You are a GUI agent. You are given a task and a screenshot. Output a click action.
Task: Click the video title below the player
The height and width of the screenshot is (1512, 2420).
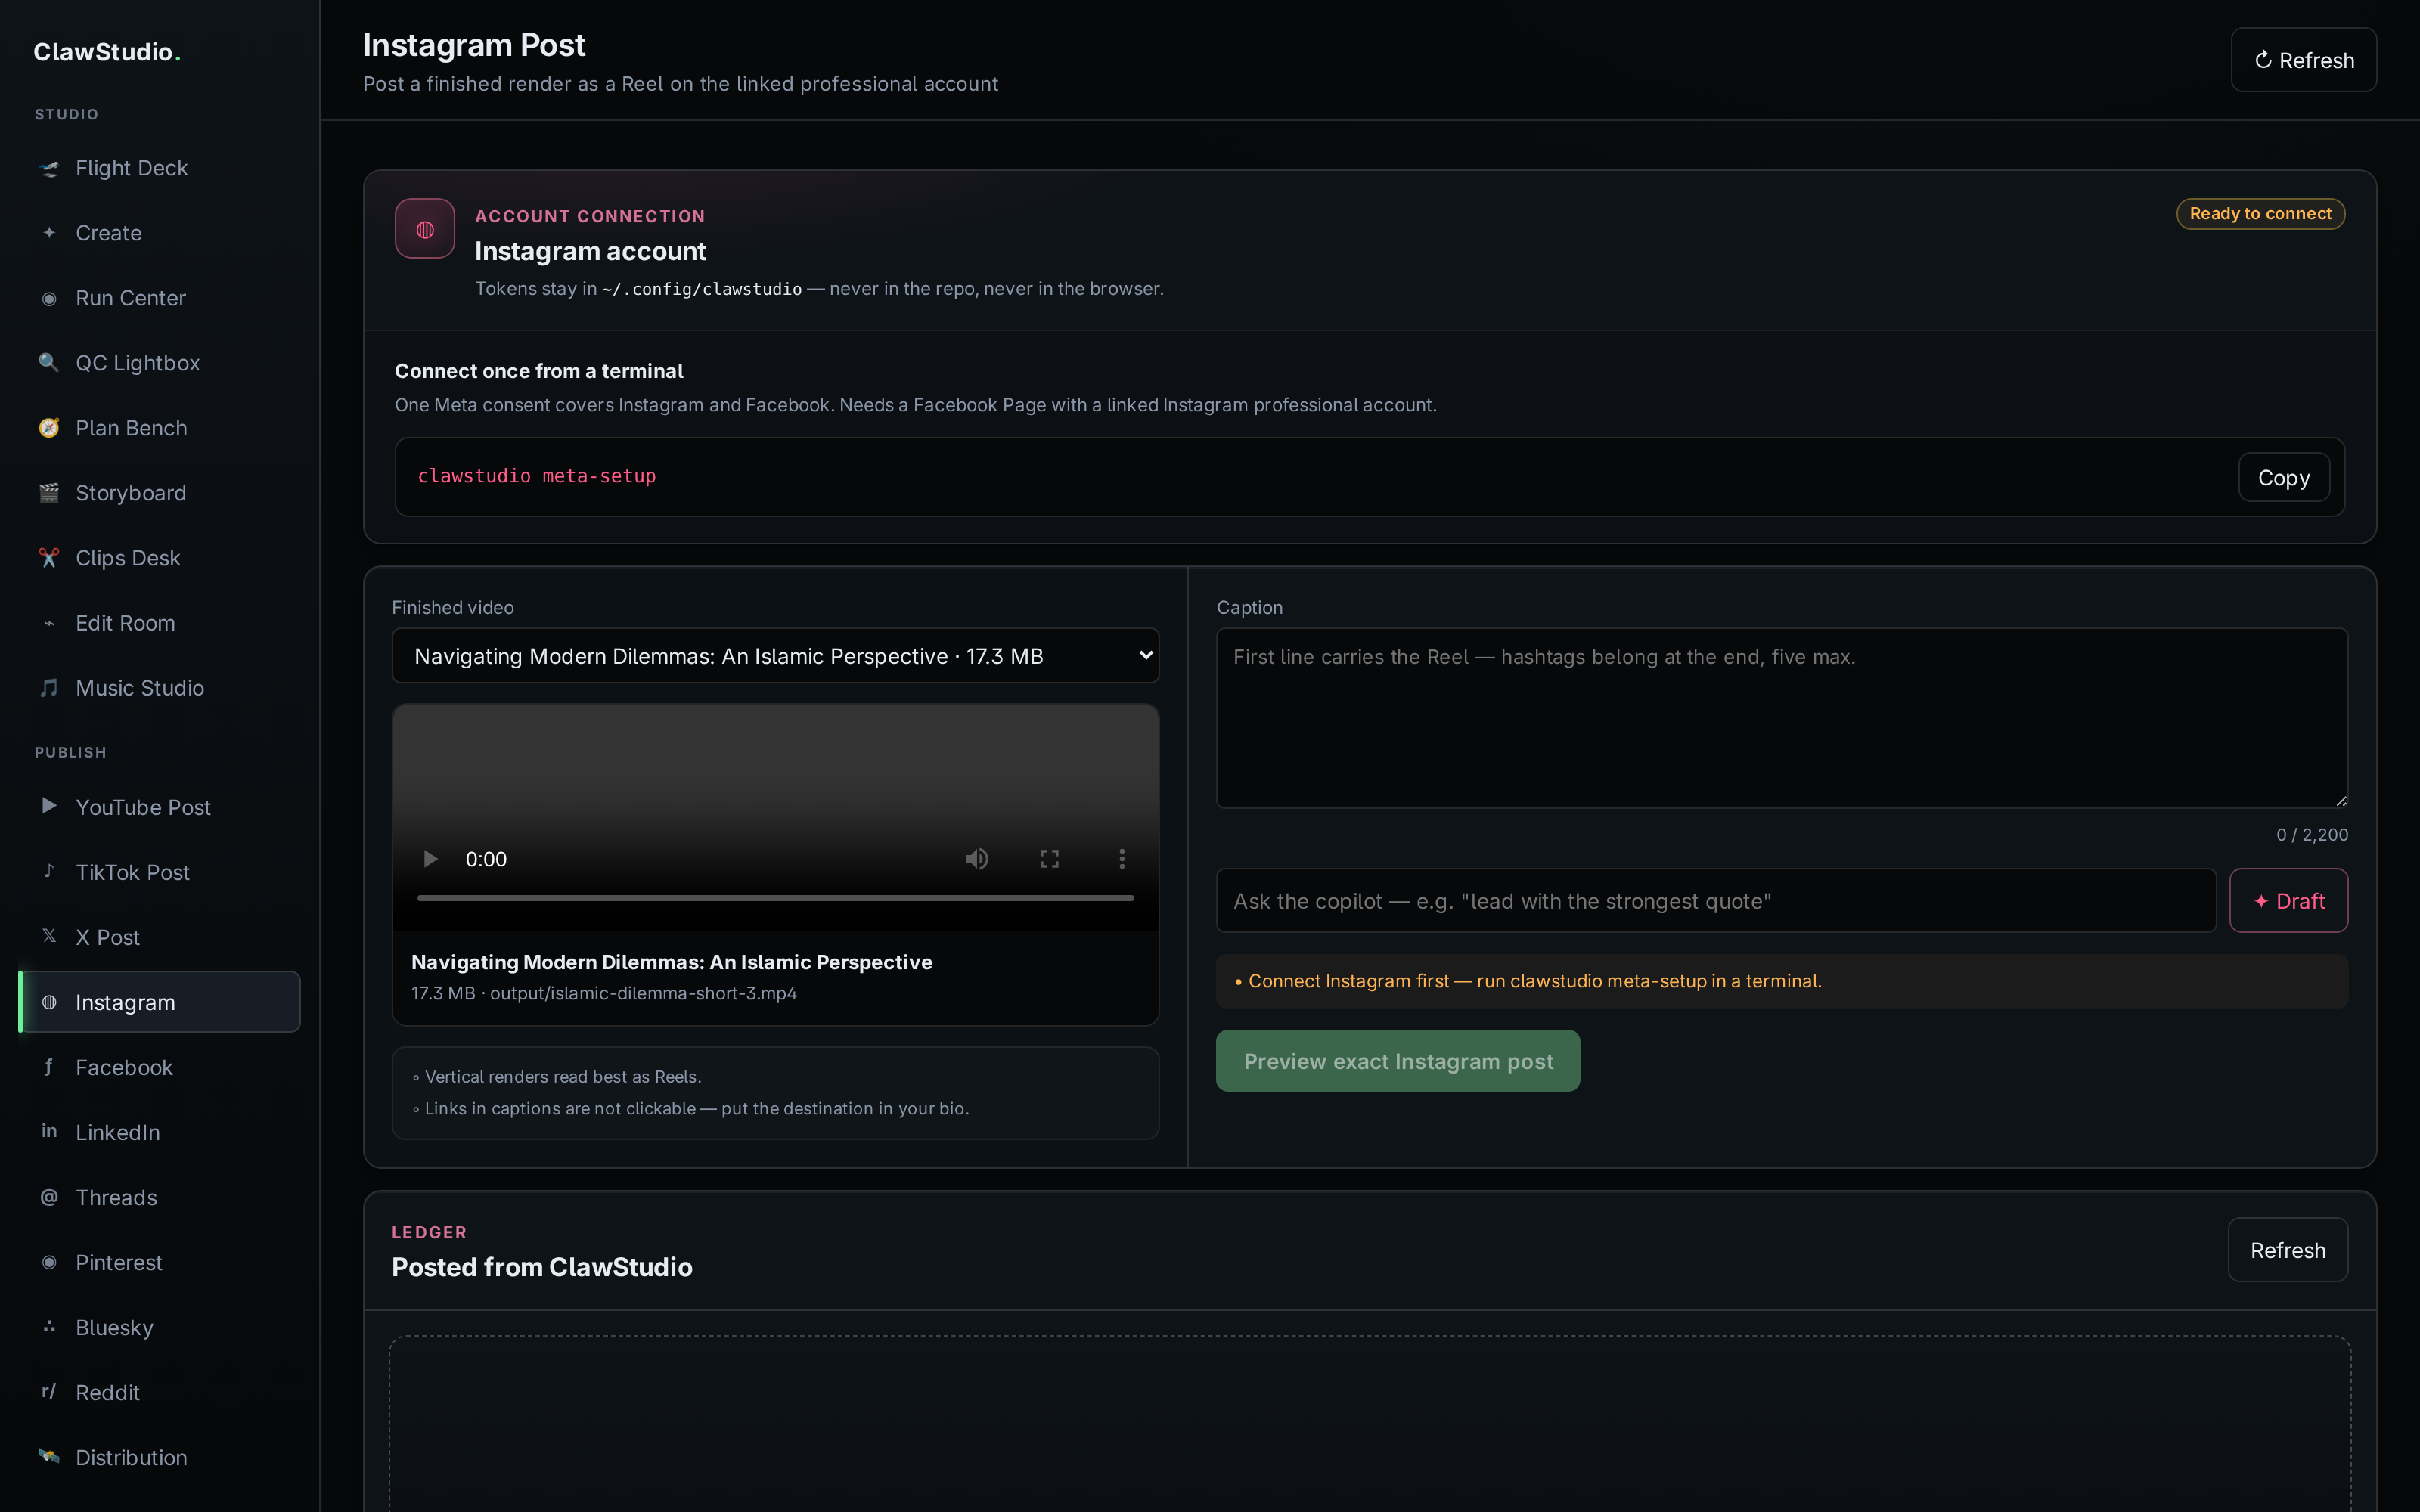[672, 962]
